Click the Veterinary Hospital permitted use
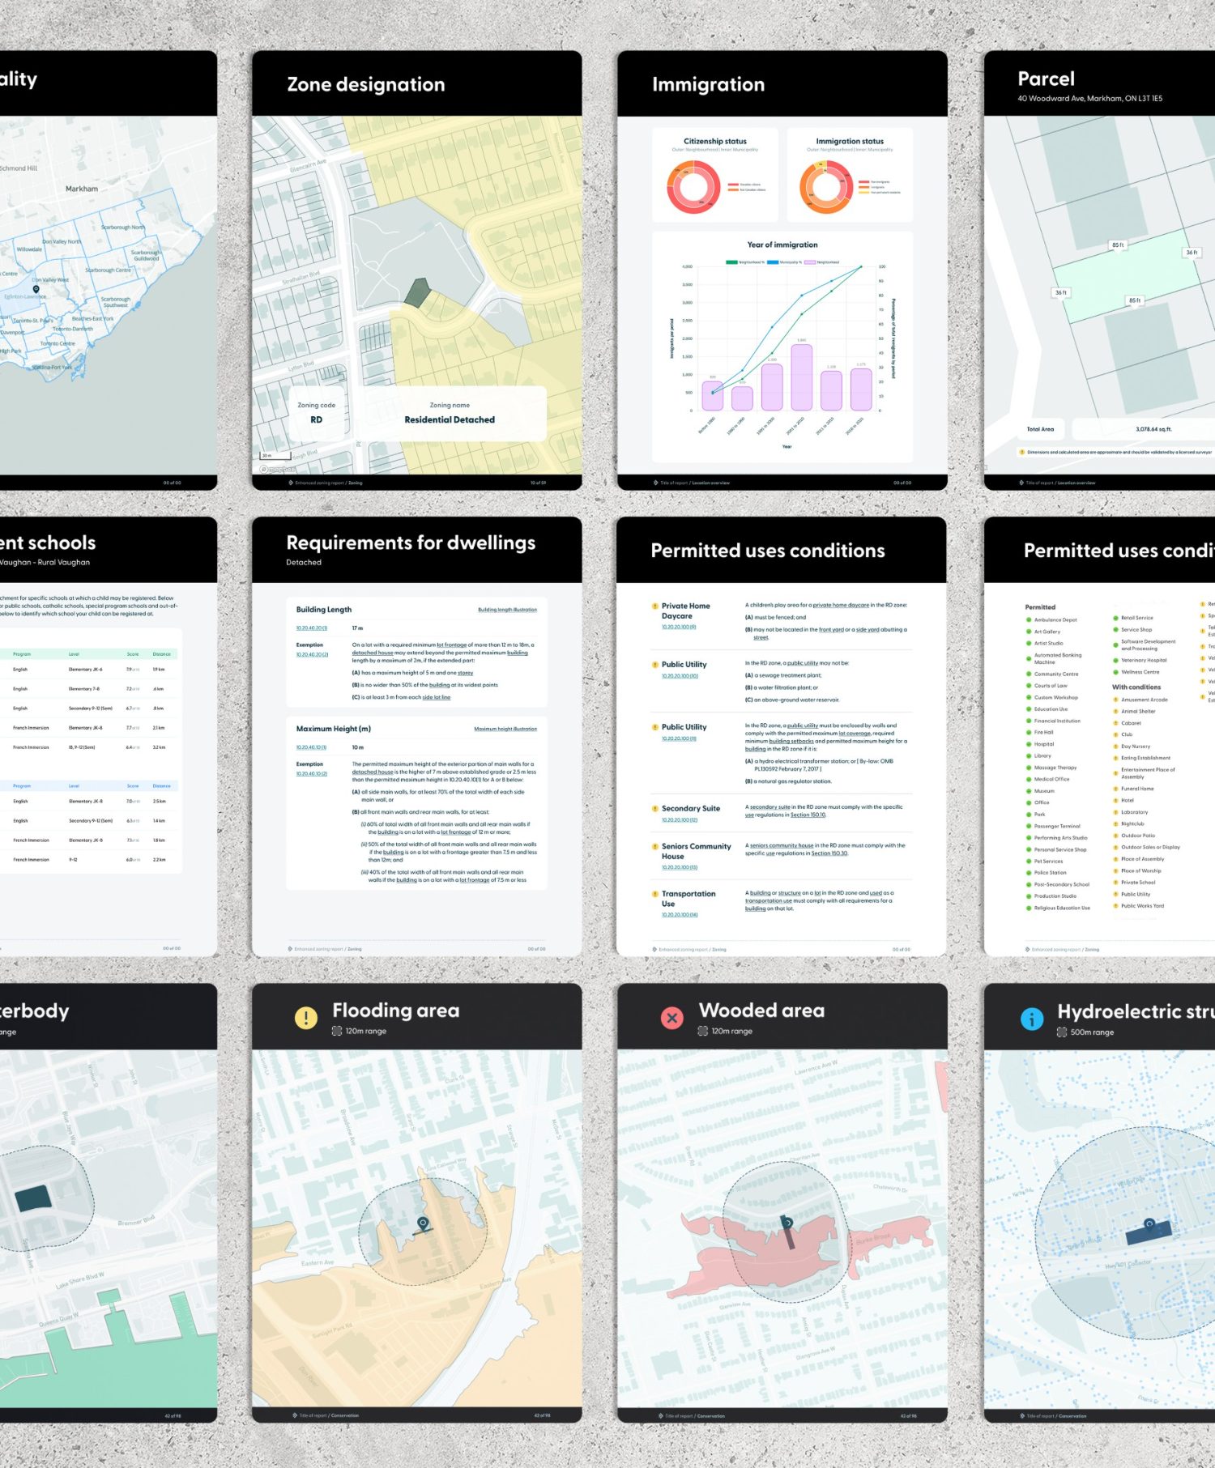 [x=1144, y=660]
